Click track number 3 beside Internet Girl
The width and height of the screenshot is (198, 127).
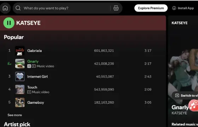pos(9,76)
